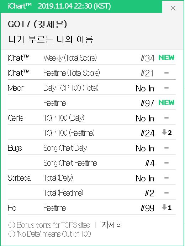Click the NEW badge on Weekly row
185x246 pixels.
click(166, 57)
